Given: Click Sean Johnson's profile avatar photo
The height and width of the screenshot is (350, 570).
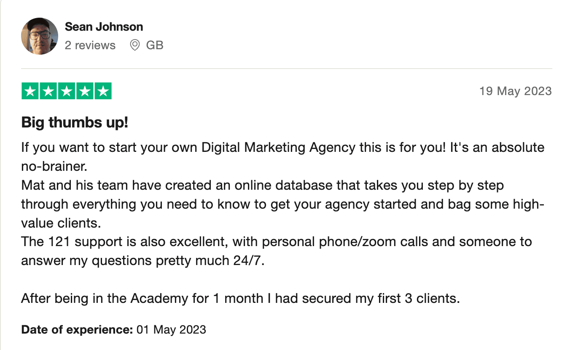Looking at the screenshot, I should point(40,36).
